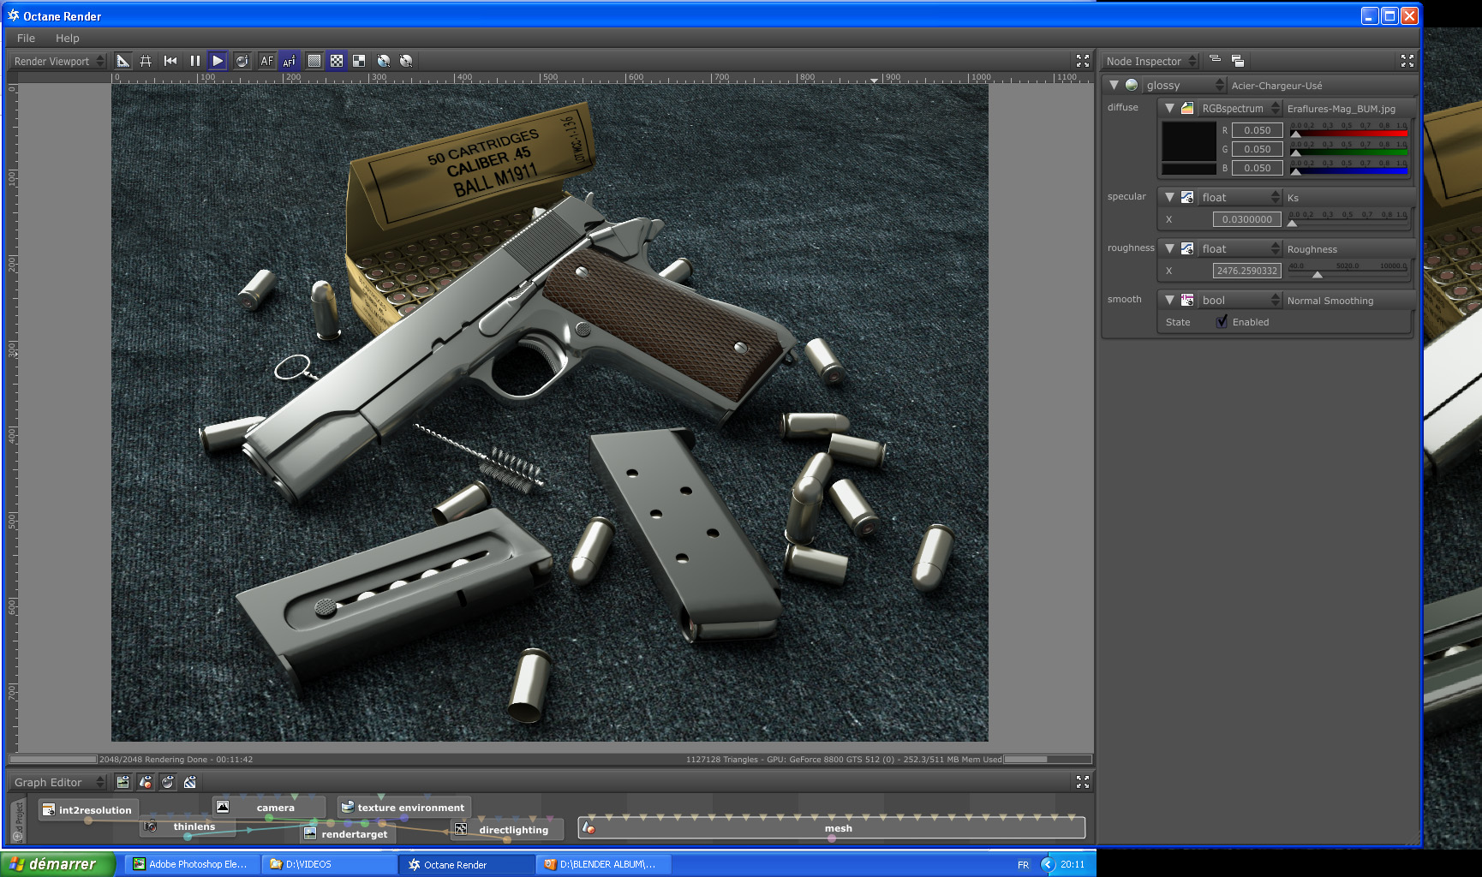Collapse the smooth bool section
1482x877 pixels.
click(1169, 300)
